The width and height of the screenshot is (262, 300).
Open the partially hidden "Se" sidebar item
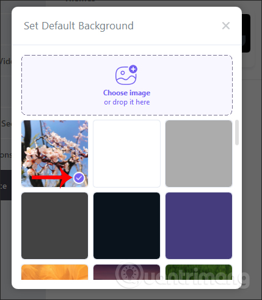point(5,123)
